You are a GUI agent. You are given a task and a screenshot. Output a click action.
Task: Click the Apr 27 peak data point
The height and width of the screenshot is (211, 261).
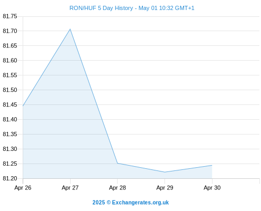[x=70, y=29]
